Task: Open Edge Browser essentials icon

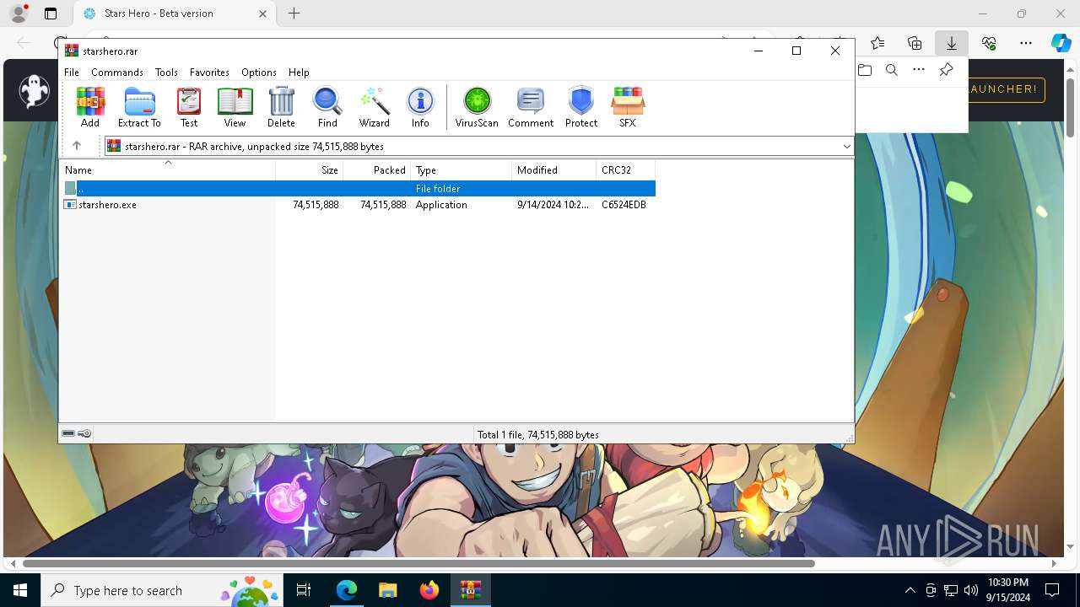Action: [x=989, y=43]
